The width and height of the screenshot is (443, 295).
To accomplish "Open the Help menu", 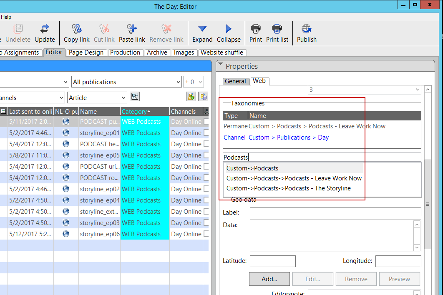I will (x=6, y=17).
